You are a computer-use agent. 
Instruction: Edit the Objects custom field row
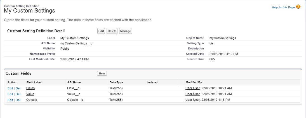pyautogui.click(x=10, y=100)
